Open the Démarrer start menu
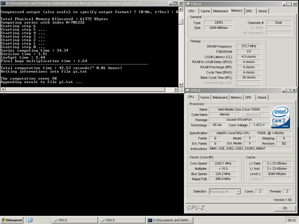This screenshot has height=224, width=299. tap(12, 220)
